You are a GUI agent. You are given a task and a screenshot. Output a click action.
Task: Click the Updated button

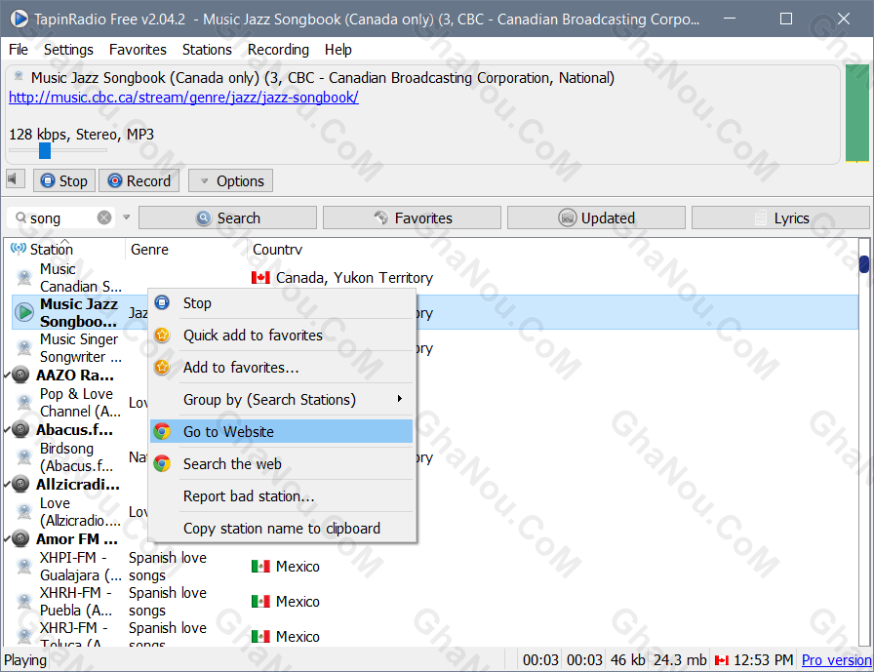[x=596, y=217]
